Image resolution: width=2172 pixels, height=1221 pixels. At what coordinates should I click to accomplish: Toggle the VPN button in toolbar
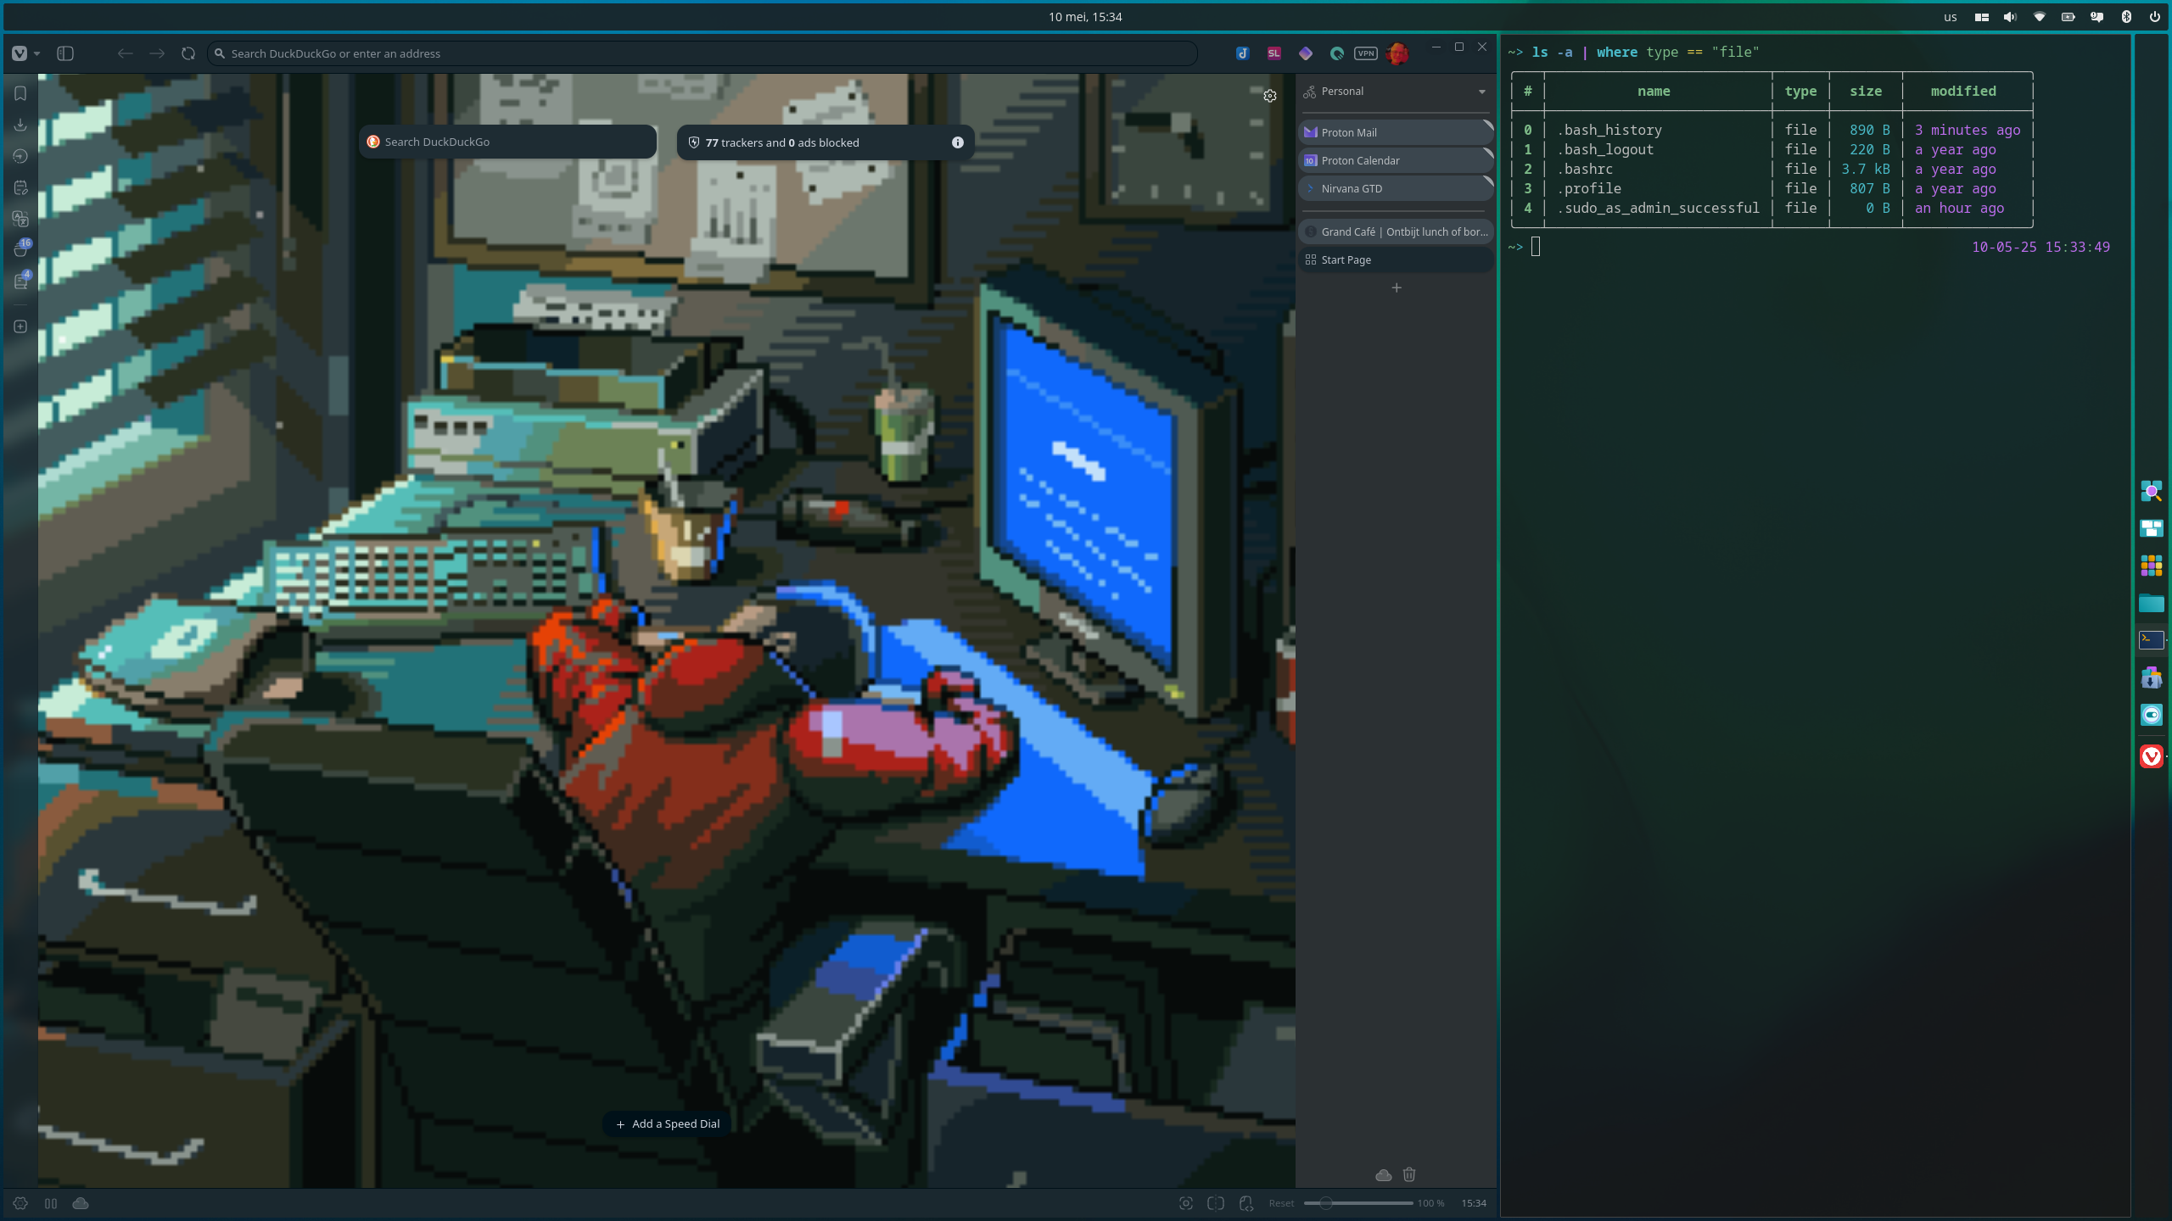[x=1366, y=53]
